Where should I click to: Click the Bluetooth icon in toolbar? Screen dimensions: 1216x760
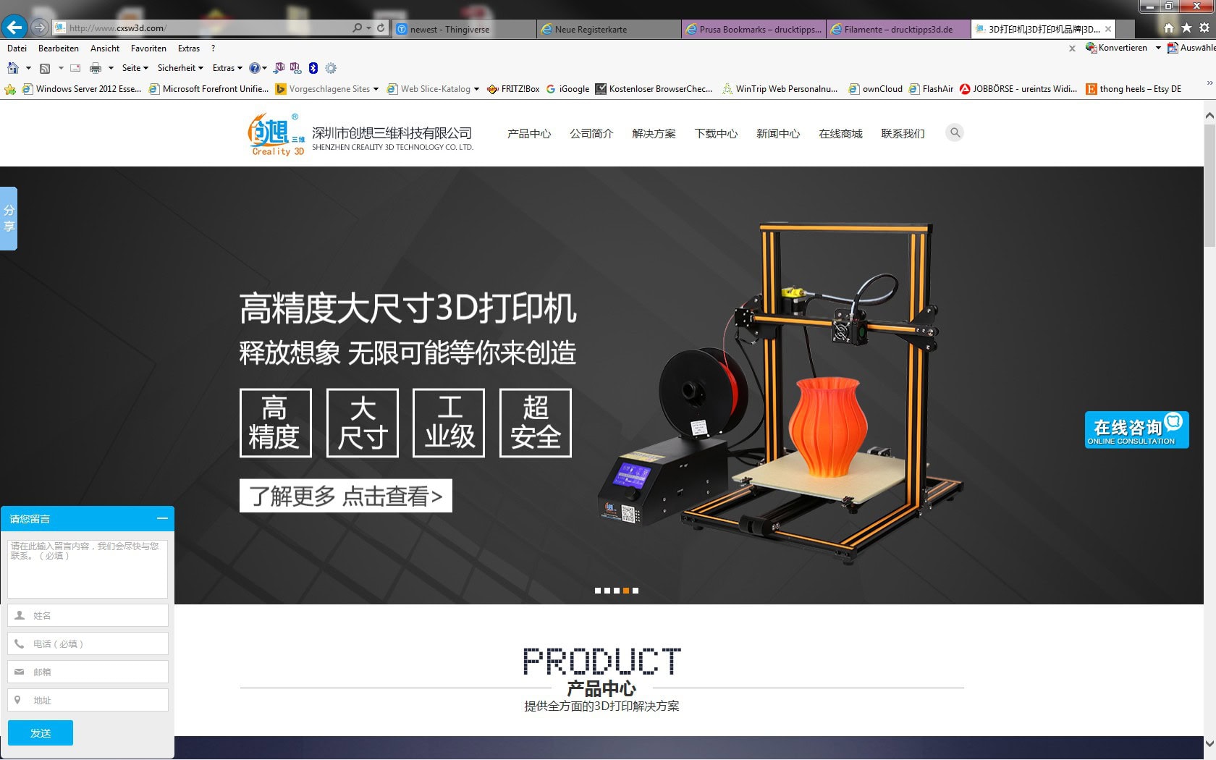(313, 68)
